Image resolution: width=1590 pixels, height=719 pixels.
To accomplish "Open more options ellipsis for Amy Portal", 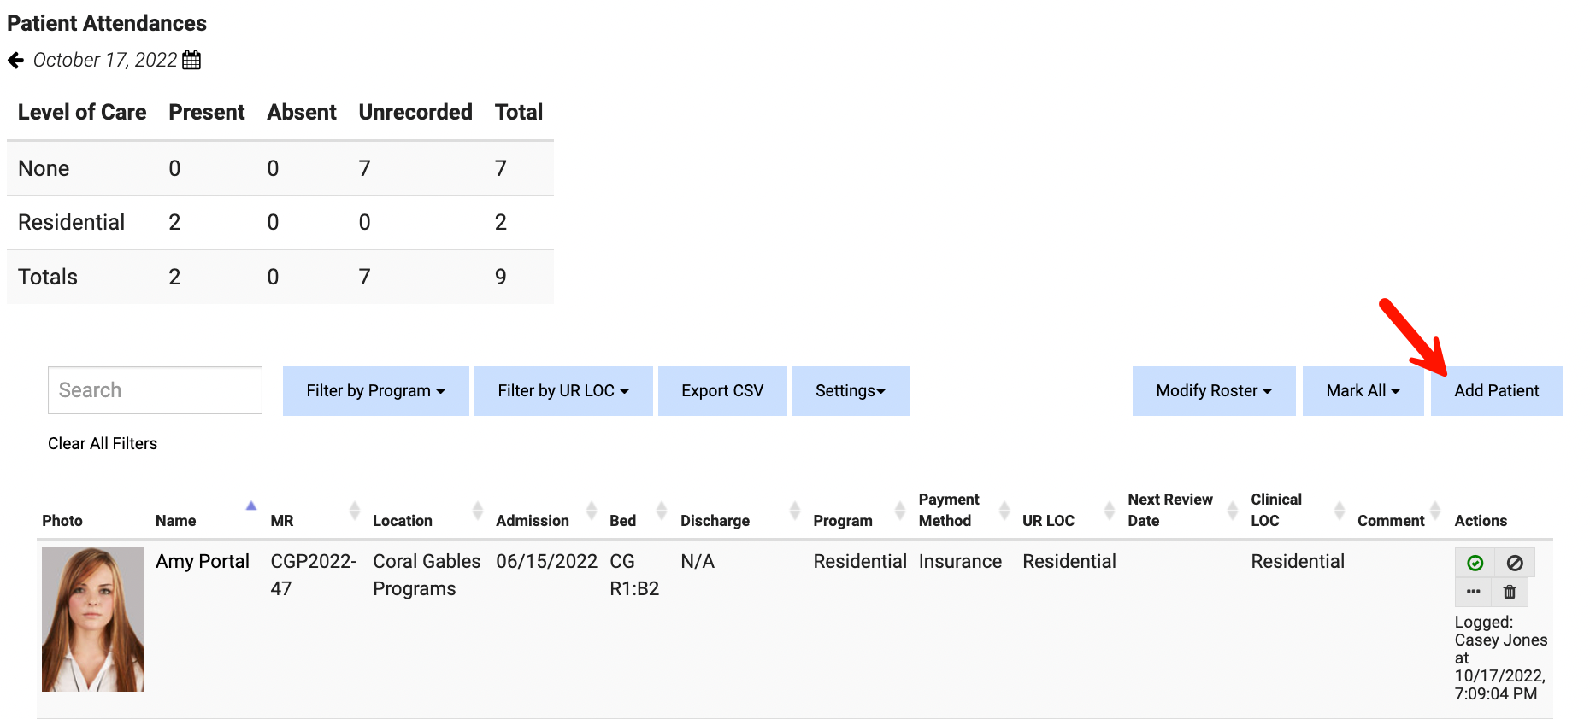I will pyautogui.click(x=1473, y=592).
